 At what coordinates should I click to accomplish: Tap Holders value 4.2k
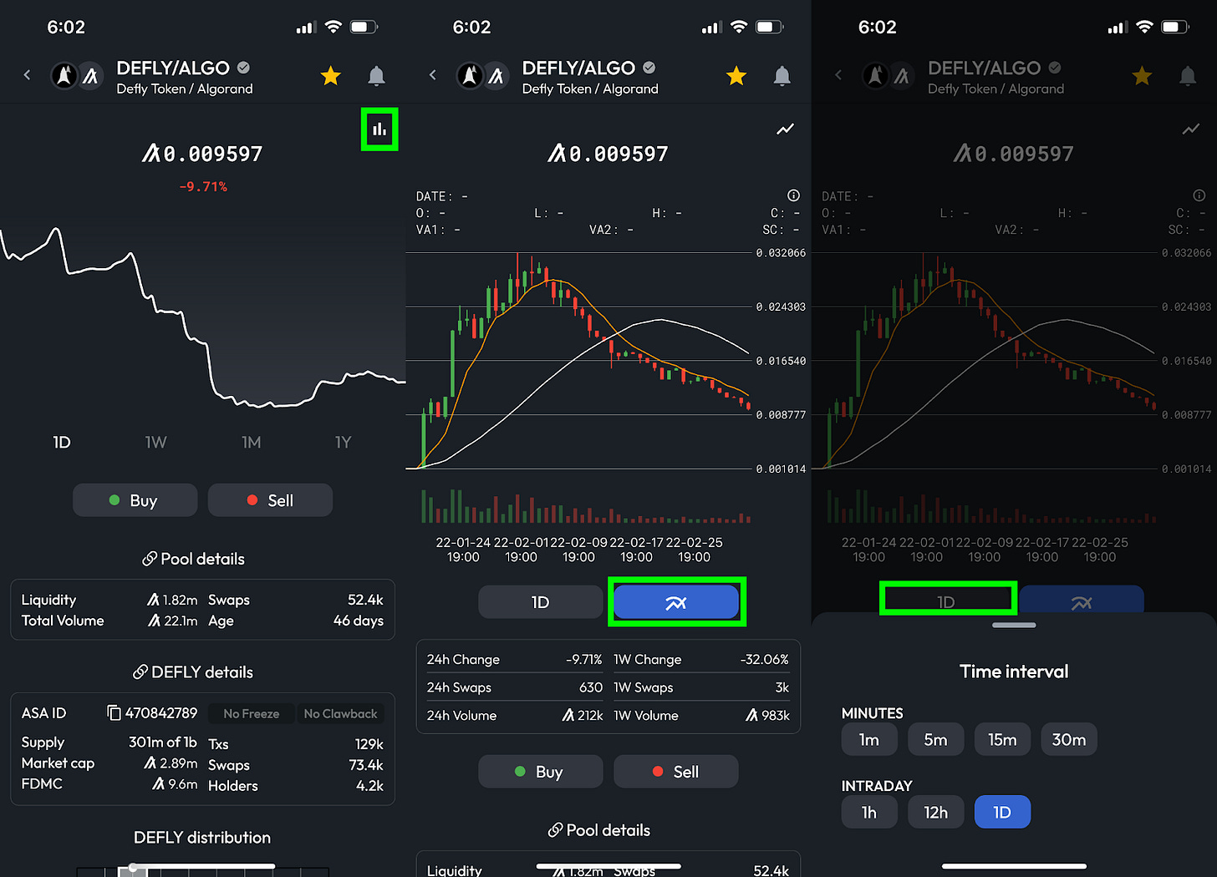(369, 785)
